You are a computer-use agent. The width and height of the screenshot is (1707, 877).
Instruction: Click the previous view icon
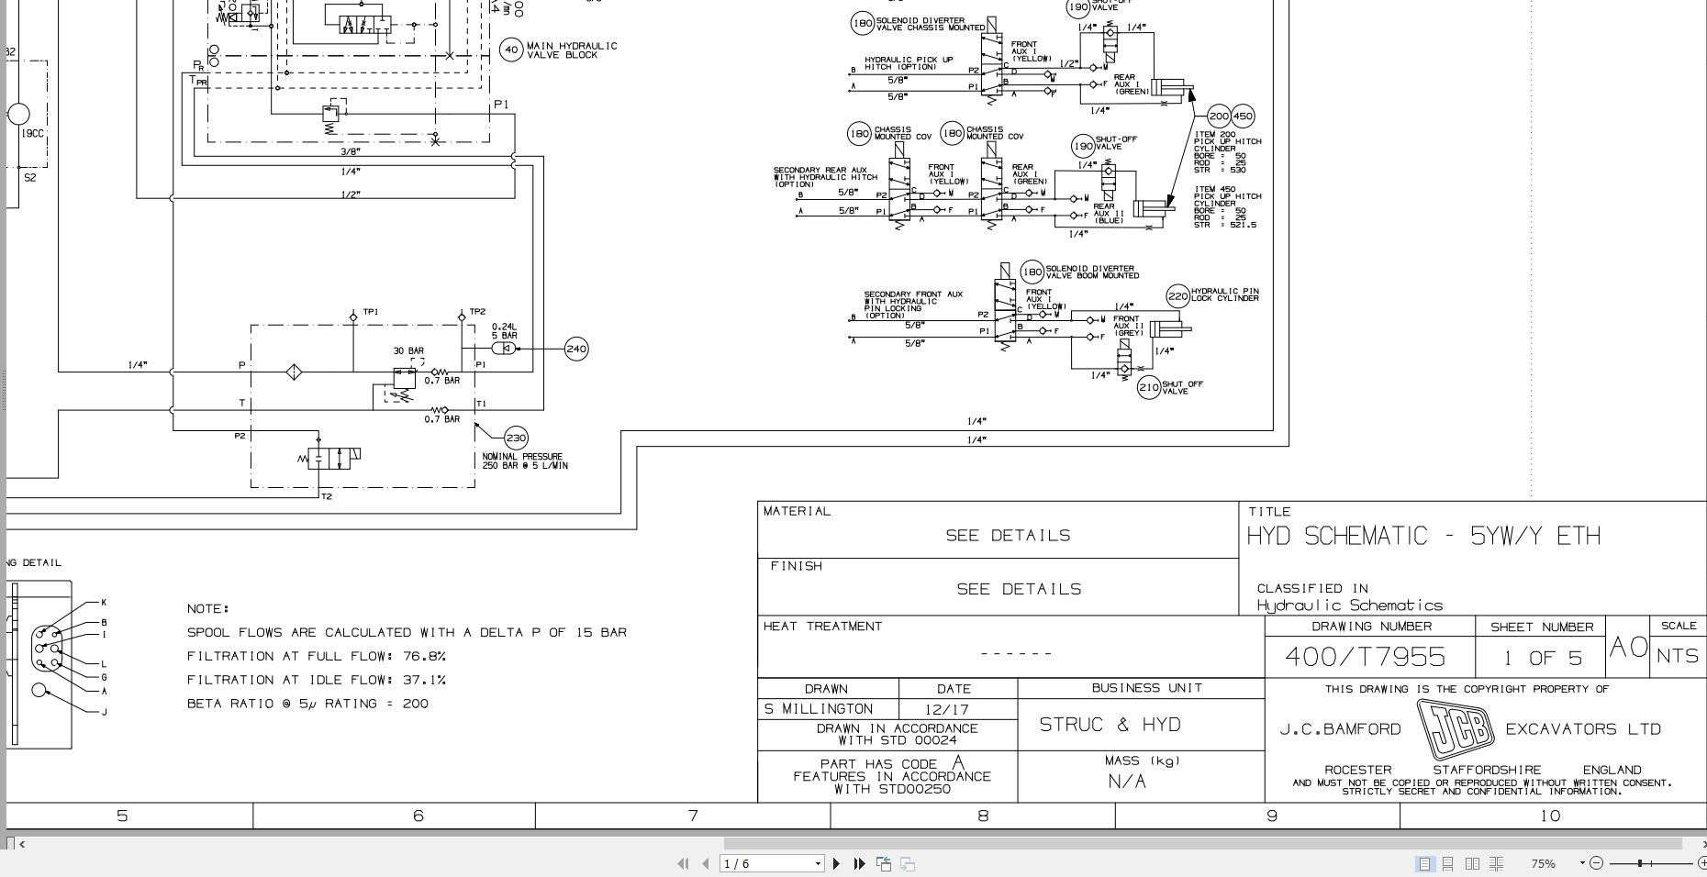(884, 863)
